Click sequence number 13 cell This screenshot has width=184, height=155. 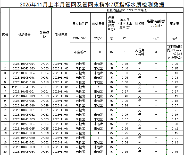pyautogui.click(x=5, y=119)
